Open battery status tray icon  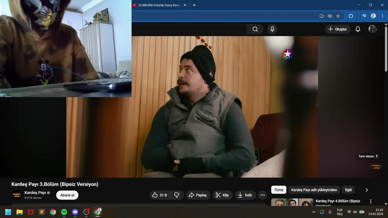tap(362, 212)
